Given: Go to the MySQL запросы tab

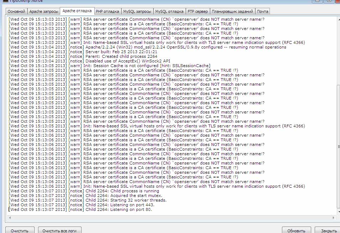Looking at the screenshot, I should click(137, 12).
